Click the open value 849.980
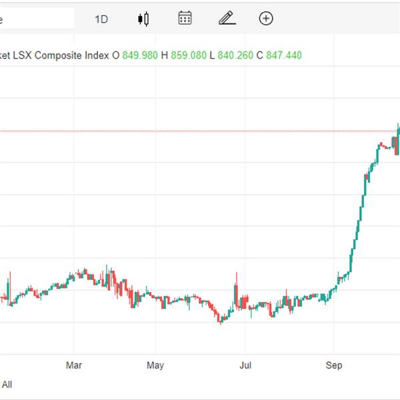 coord(140,55)
